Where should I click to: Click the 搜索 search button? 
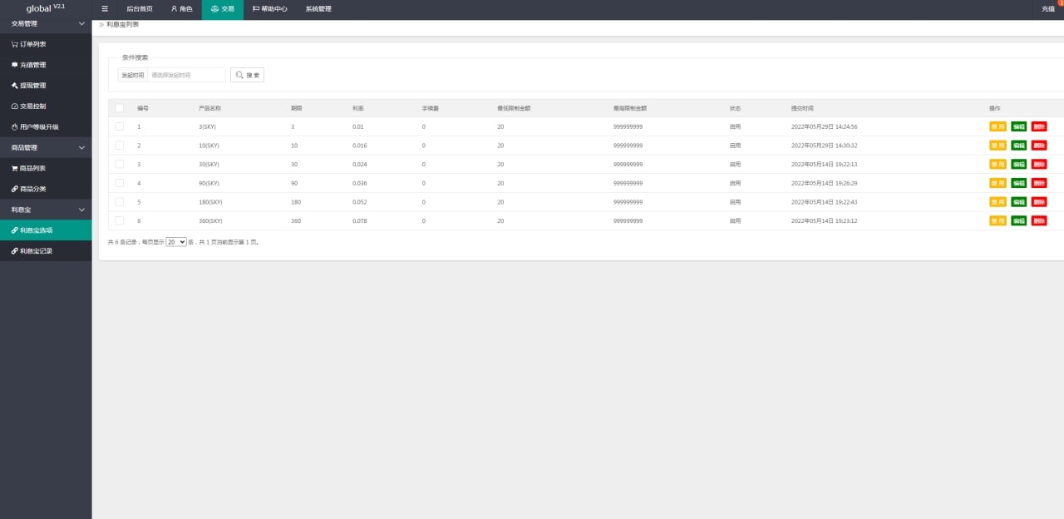pyautogui.click(x=247, y=75)
